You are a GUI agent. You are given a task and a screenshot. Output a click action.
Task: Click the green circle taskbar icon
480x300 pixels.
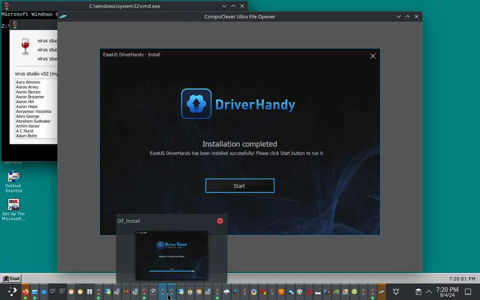[354, 292]
